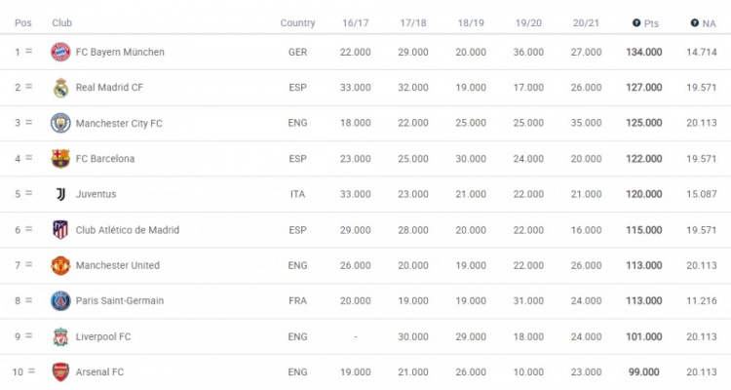
Task: Click the info icon beside Pts header
Action: click(x=636, y=22)
